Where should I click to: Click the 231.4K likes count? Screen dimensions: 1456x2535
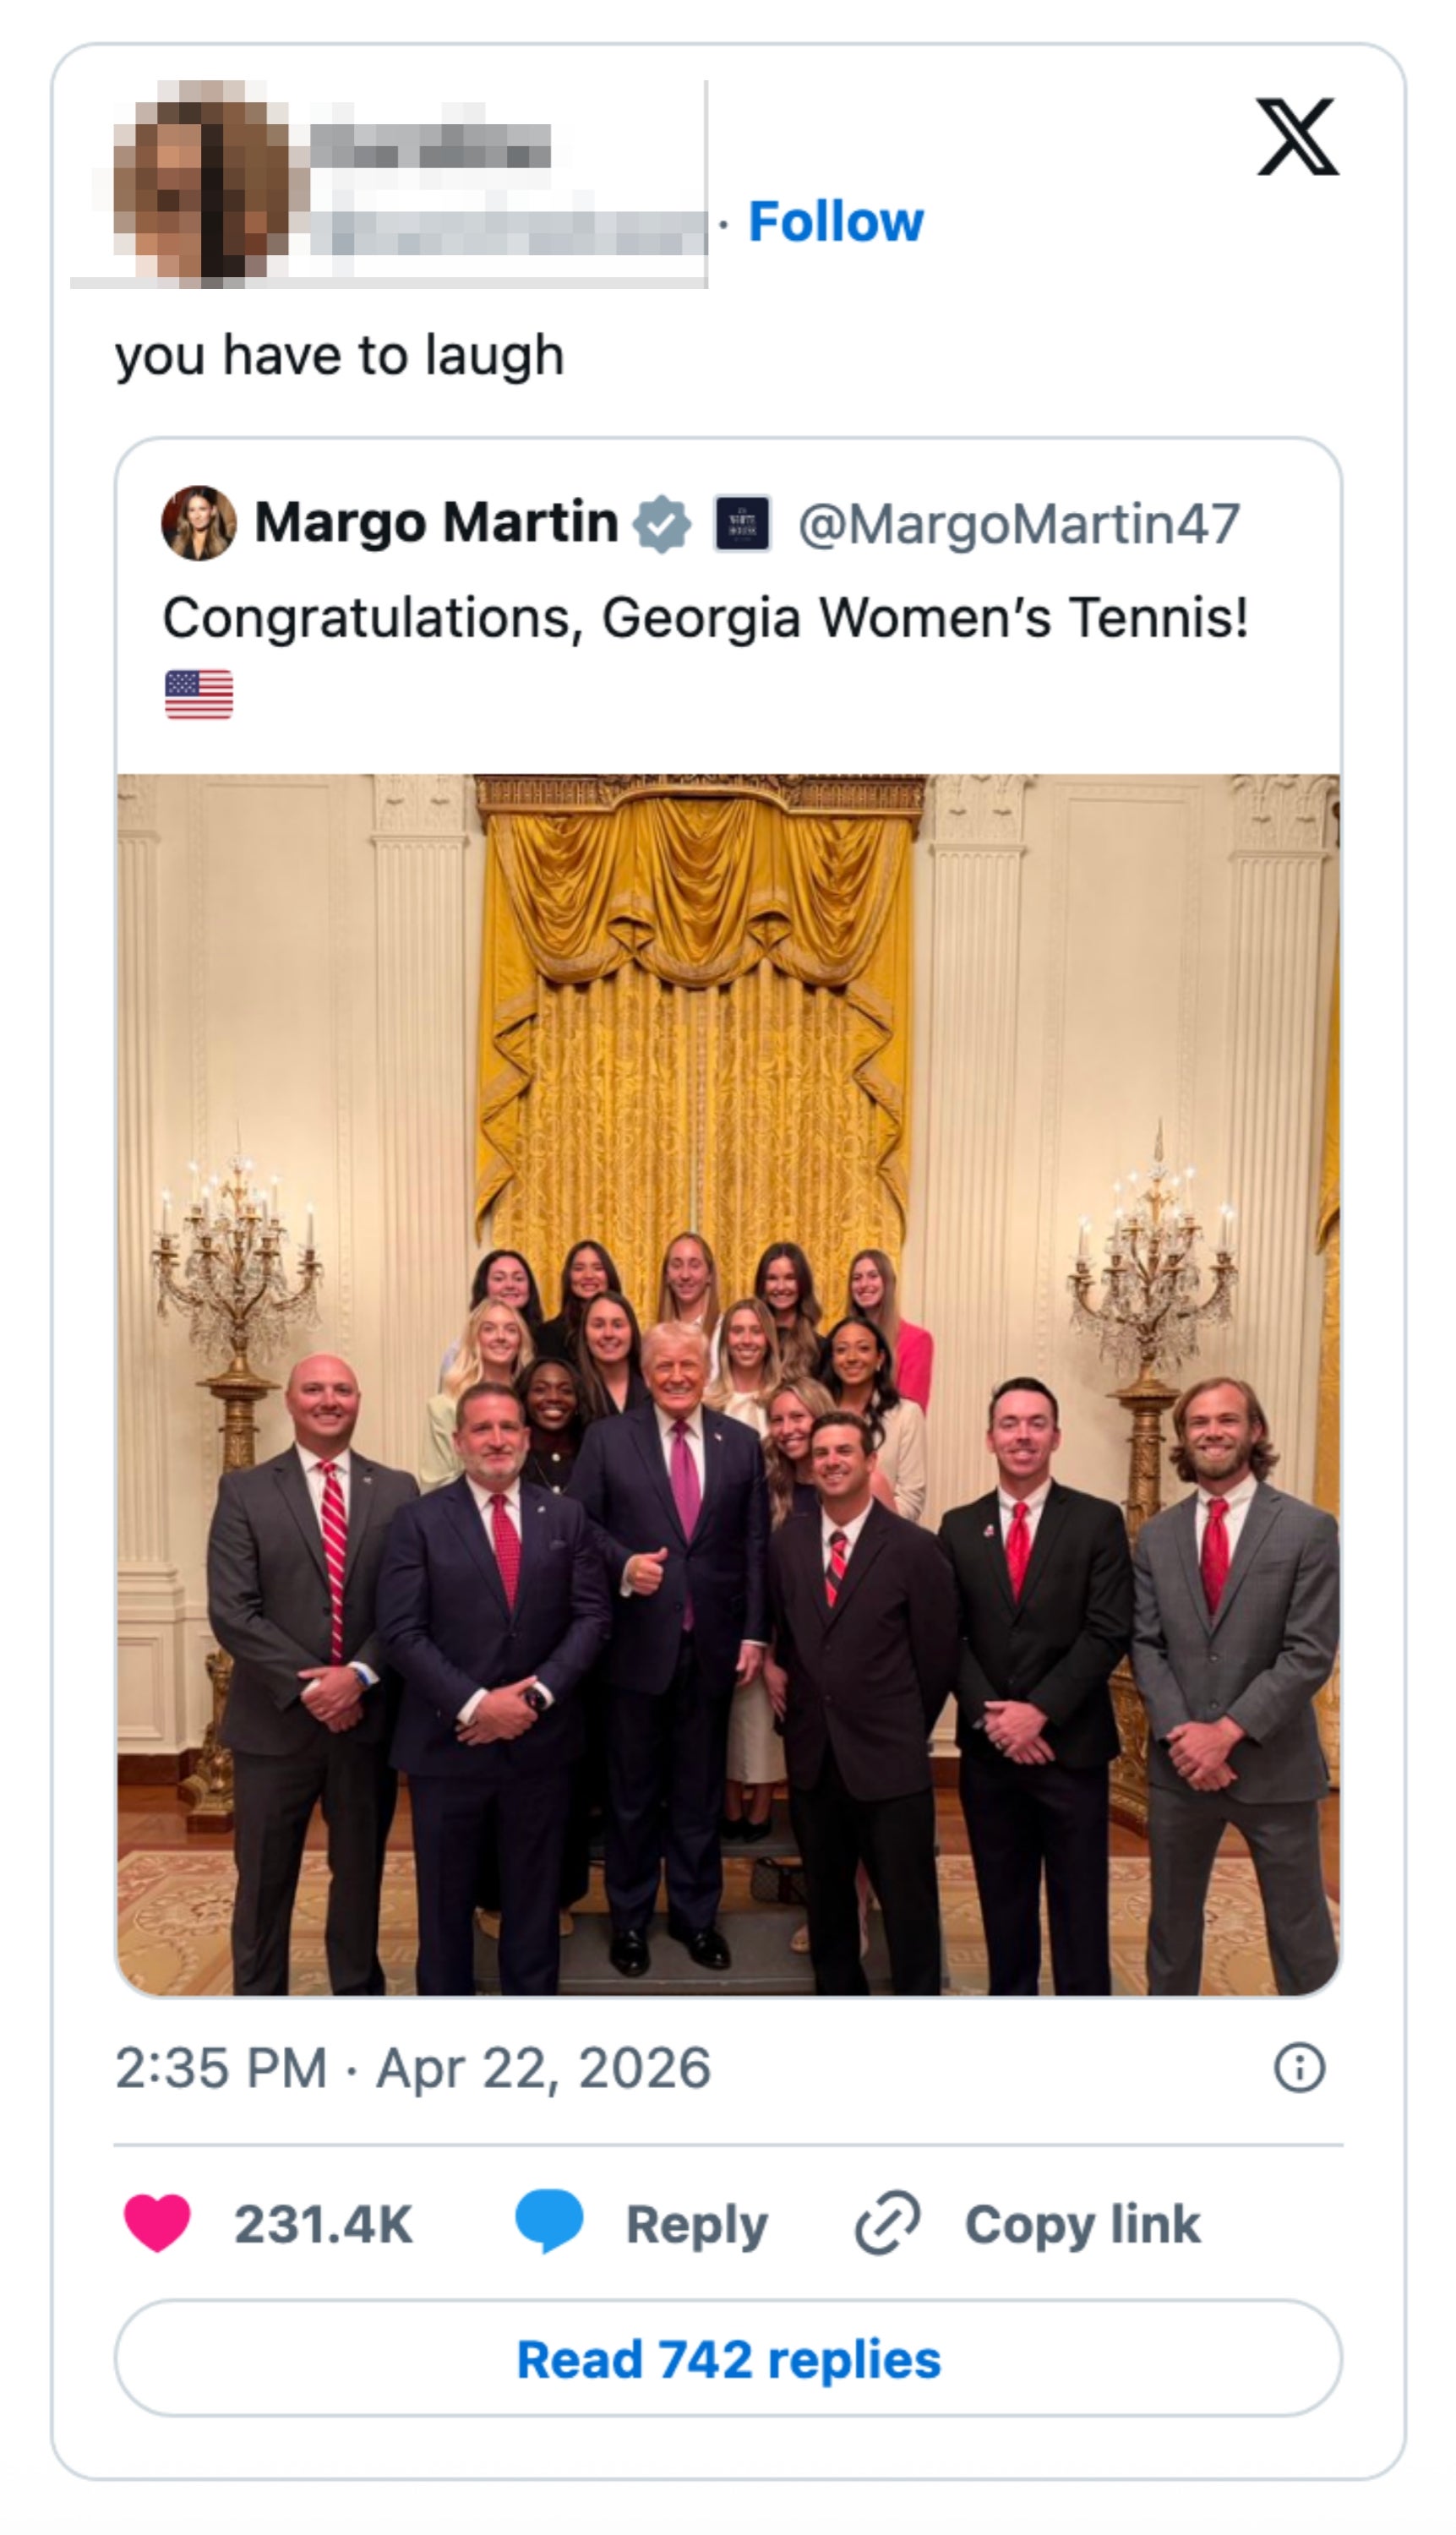pos(323,2225)
